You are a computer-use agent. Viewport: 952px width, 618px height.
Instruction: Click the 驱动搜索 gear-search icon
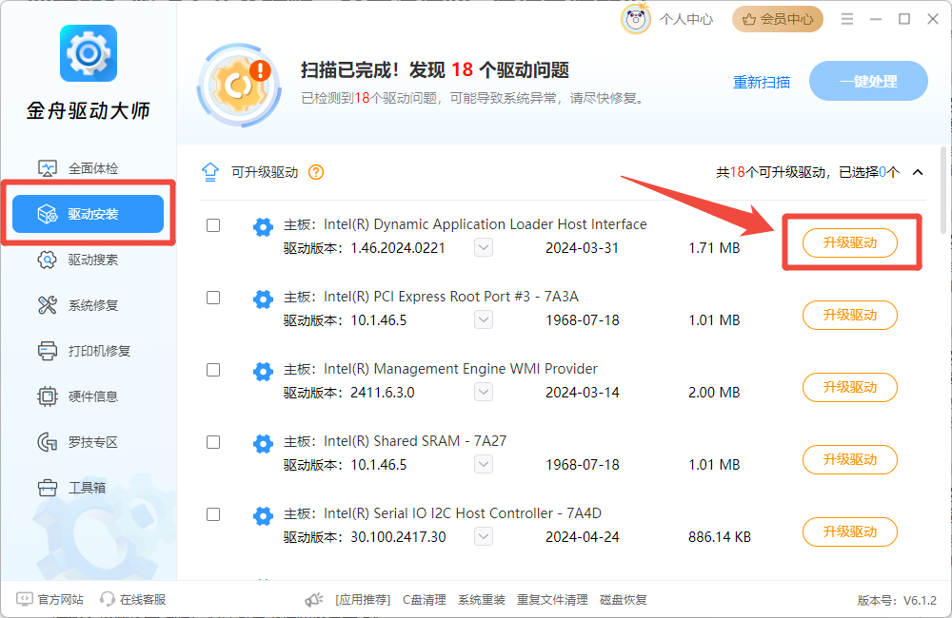48,260
